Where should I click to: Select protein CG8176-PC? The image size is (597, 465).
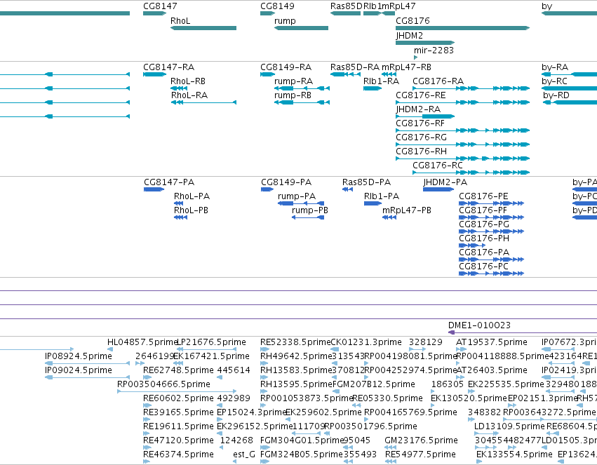[x=492, y=274]
